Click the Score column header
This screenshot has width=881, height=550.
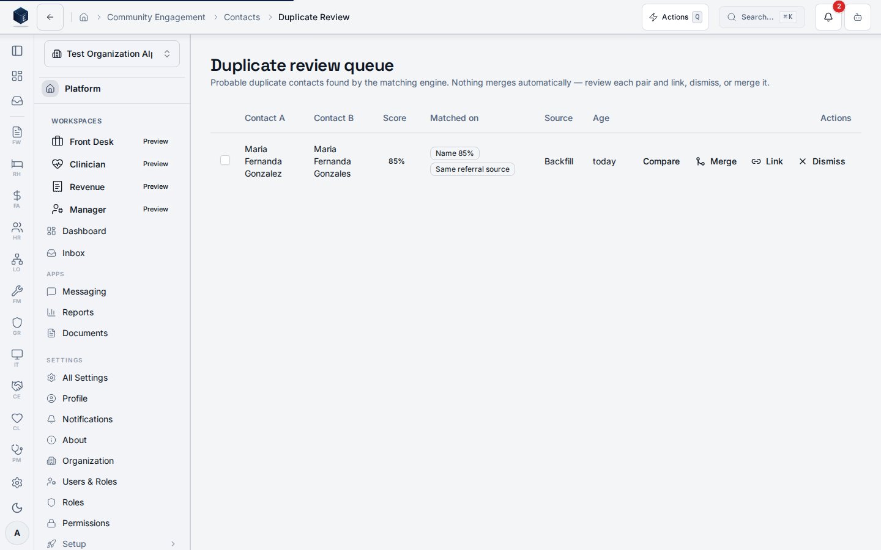[395, 118]
